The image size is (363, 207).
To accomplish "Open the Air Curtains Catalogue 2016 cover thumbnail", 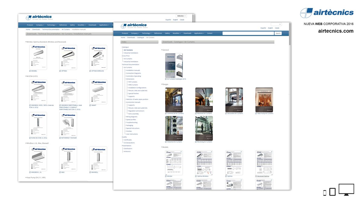I will point(174,65).
